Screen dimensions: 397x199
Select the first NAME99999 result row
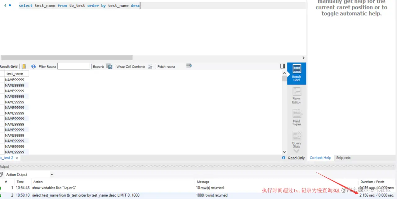click(15, 80)
